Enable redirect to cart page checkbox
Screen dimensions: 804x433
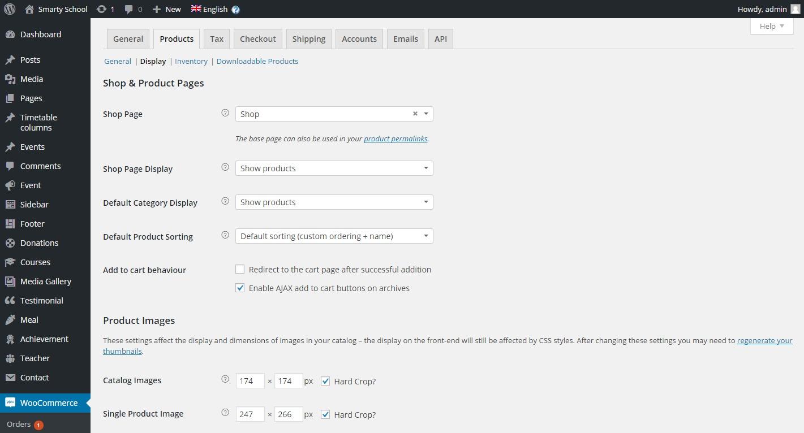click(x=240, y=270)
